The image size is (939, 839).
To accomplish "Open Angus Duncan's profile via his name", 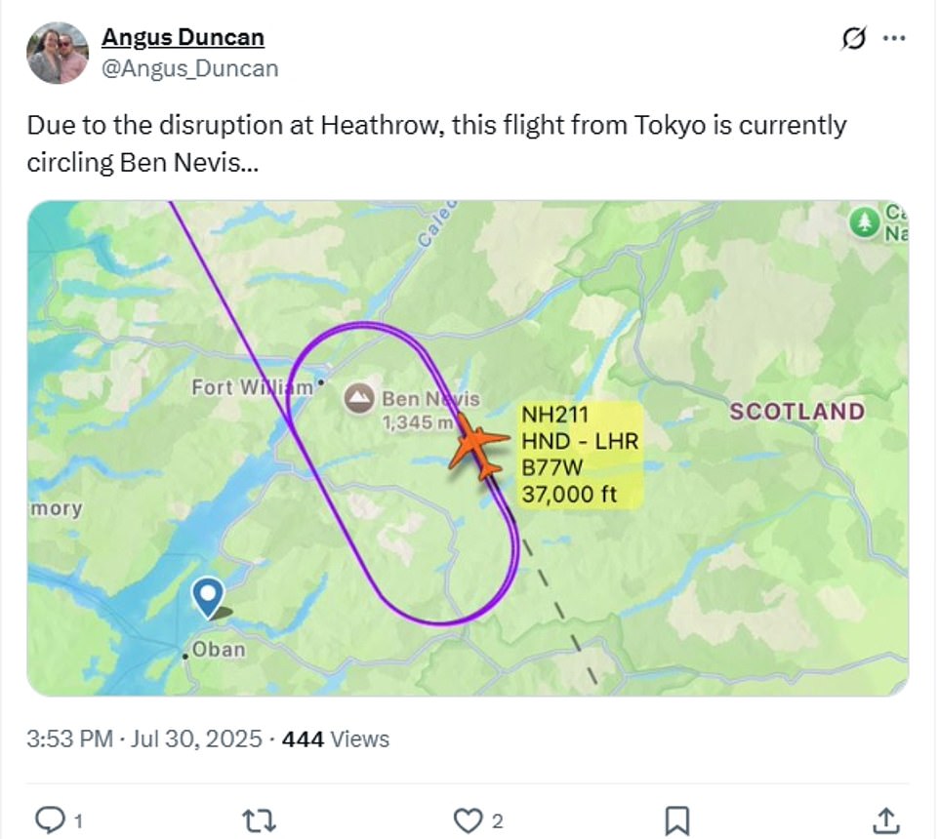I will 183,36.
